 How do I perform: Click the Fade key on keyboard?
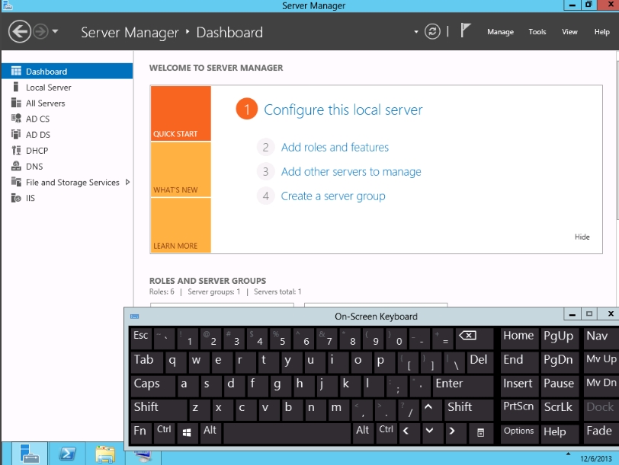click(x=601, y=432)
